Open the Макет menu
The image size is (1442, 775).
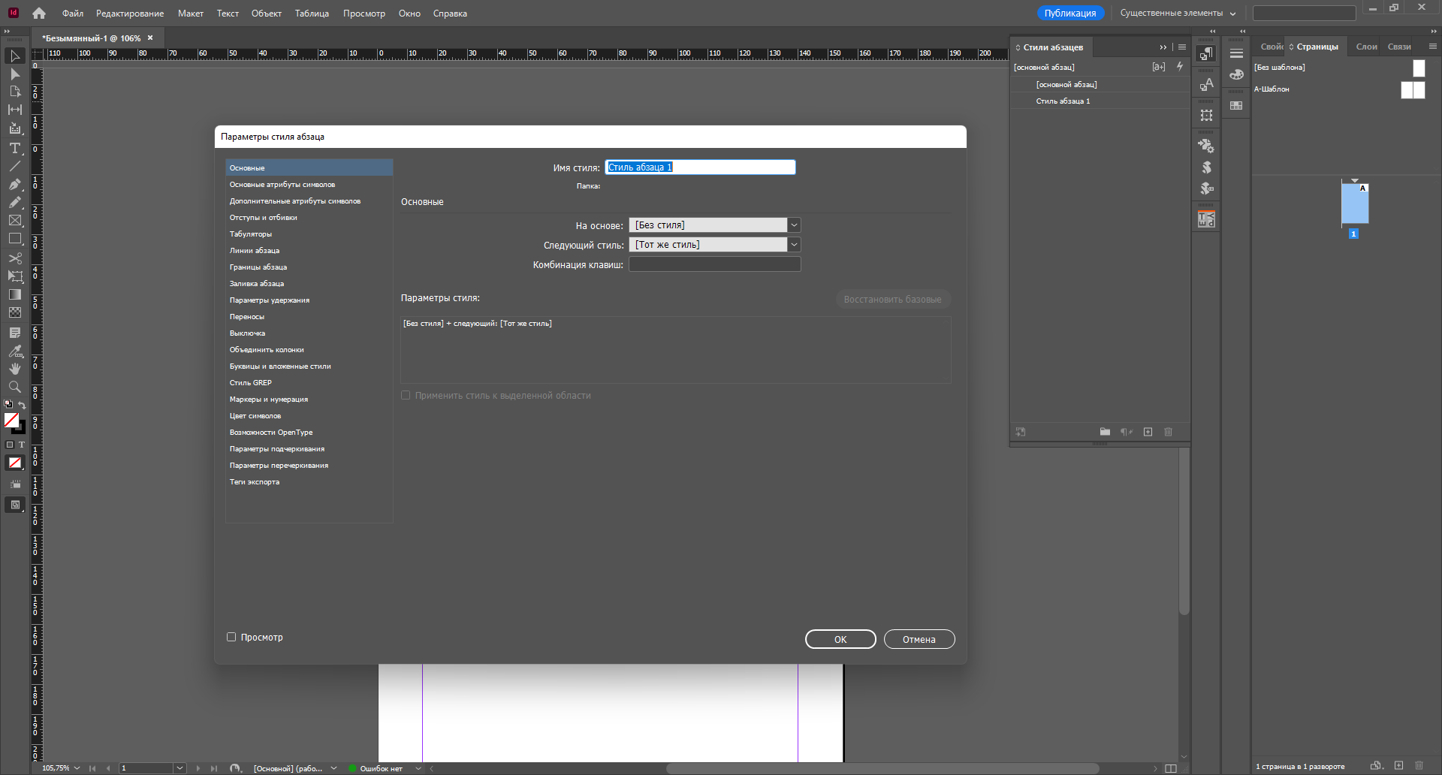pyautogui.click(x=191, y=14)
